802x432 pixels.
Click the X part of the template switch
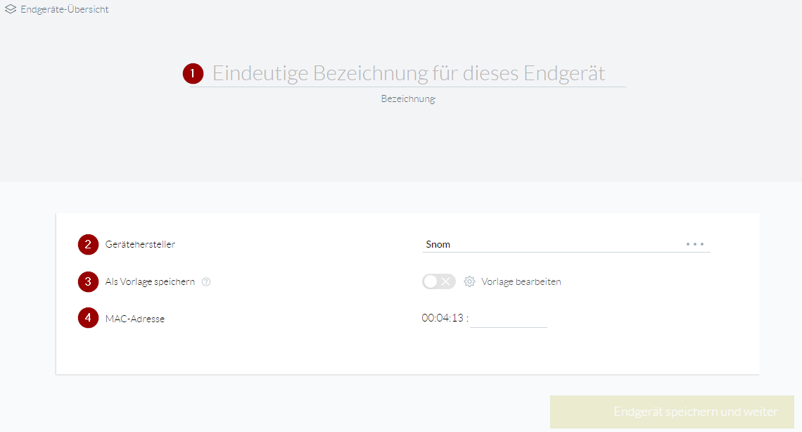[446, 281]
